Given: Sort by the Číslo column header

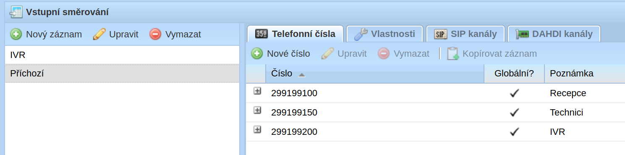Looking at the screenshot, I should [x=375, y=74].
